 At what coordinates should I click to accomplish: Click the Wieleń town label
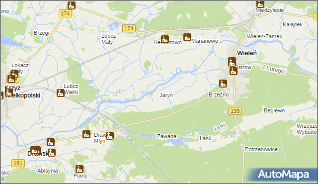247,53
